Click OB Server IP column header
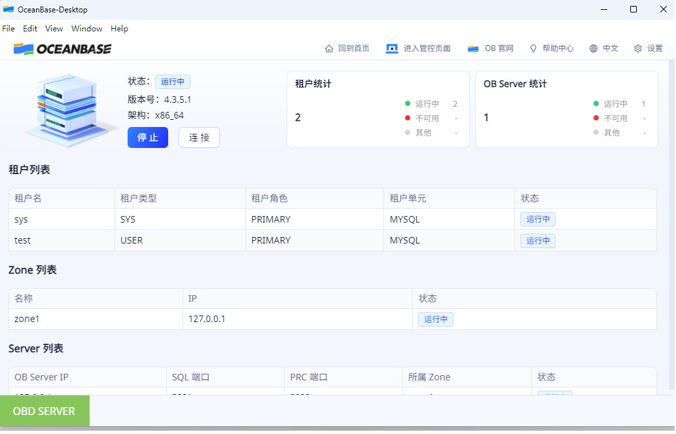676x434 pixels. coord(88,377)
